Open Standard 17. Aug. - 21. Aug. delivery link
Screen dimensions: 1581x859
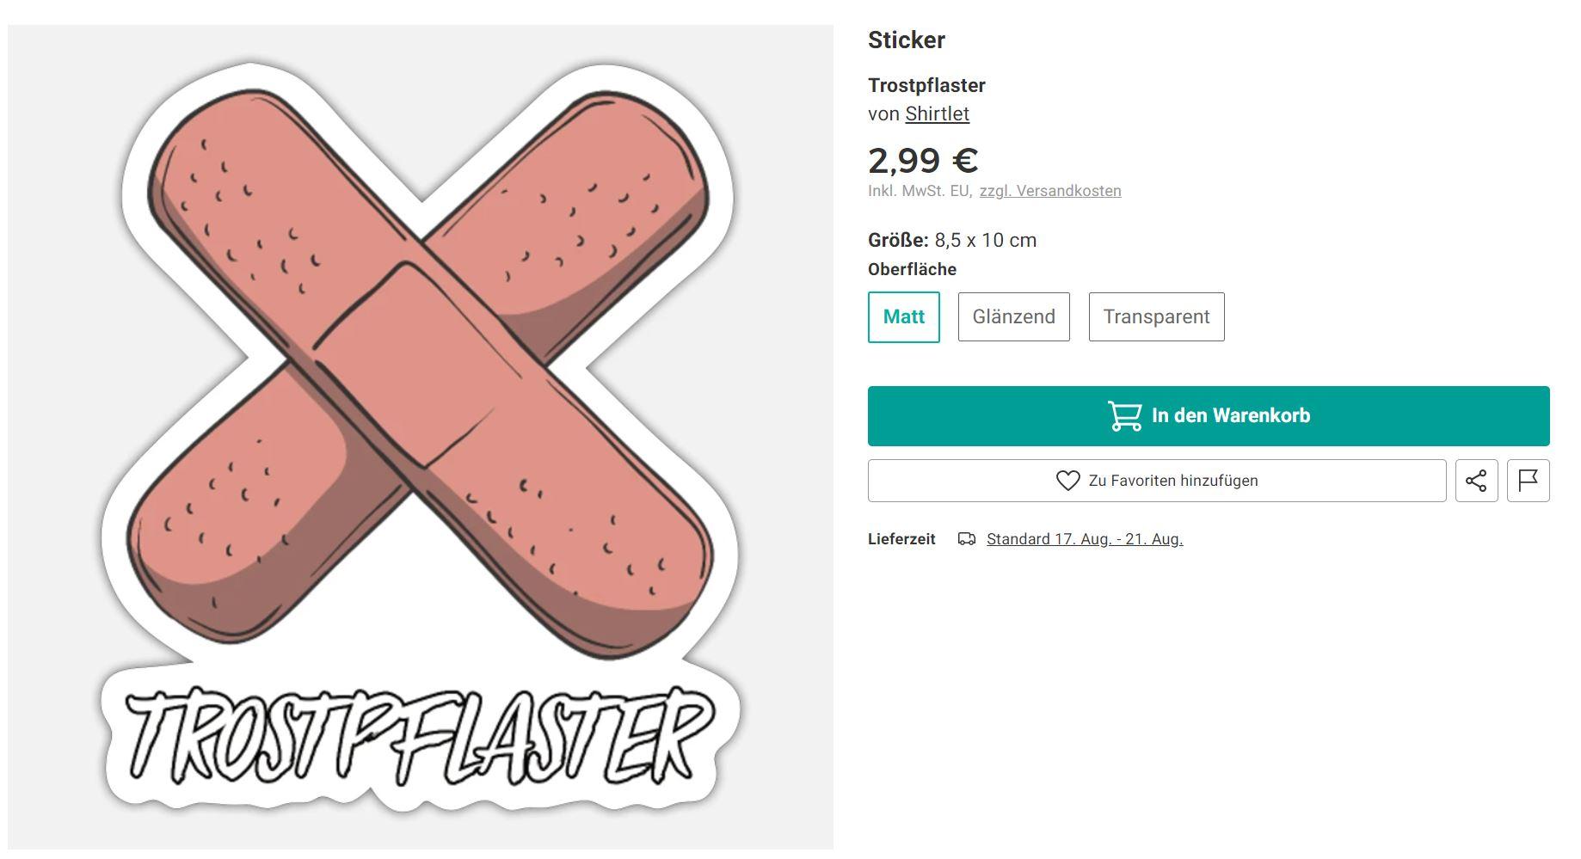1085,539
